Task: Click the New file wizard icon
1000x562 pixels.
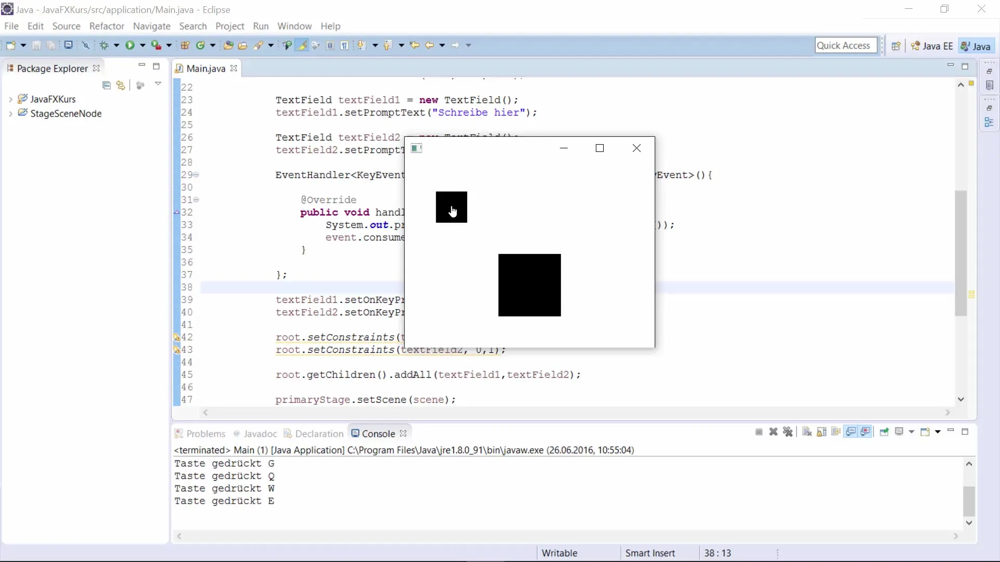Action: point(10,45)
